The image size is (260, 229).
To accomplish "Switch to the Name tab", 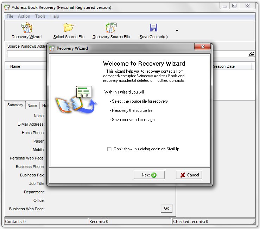I will pos(32,106).
